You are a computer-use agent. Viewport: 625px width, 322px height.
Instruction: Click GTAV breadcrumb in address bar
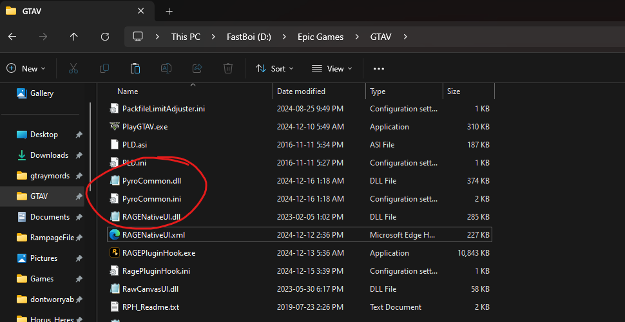click(381, 37)
